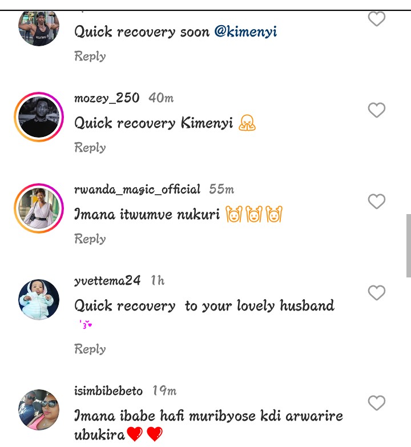Open the muscular man's profile avatar
This screenshot has width=411, height=447.
click(x=39, y=28)
